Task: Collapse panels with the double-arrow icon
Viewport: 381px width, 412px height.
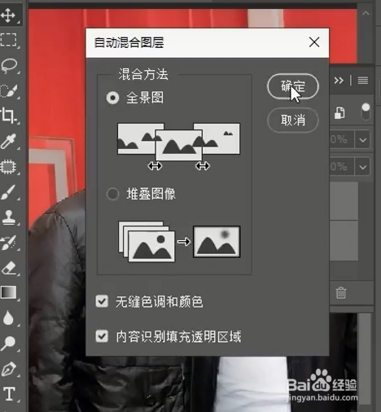Action: point(339,81)
